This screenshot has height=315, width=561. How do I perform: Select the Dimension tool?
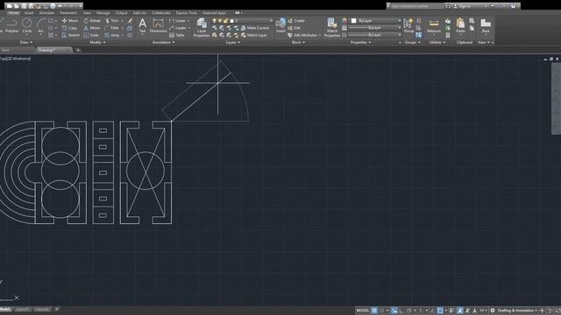click(x=158, y=25)
